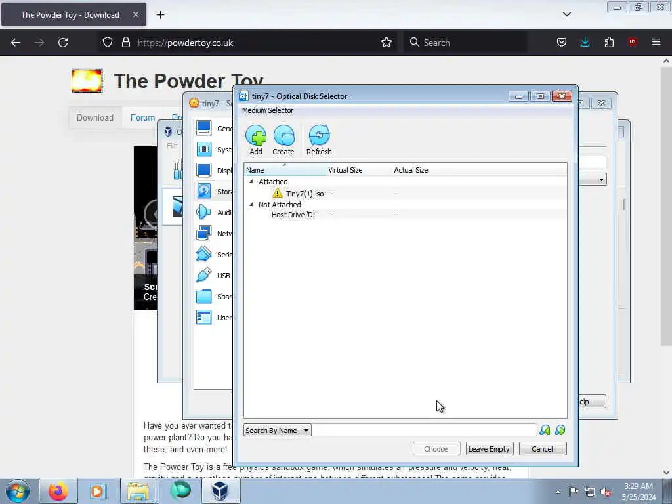Open Firefox from the taskbar
The height and width of the screenshot is (504, 672).
pos(58,491)
